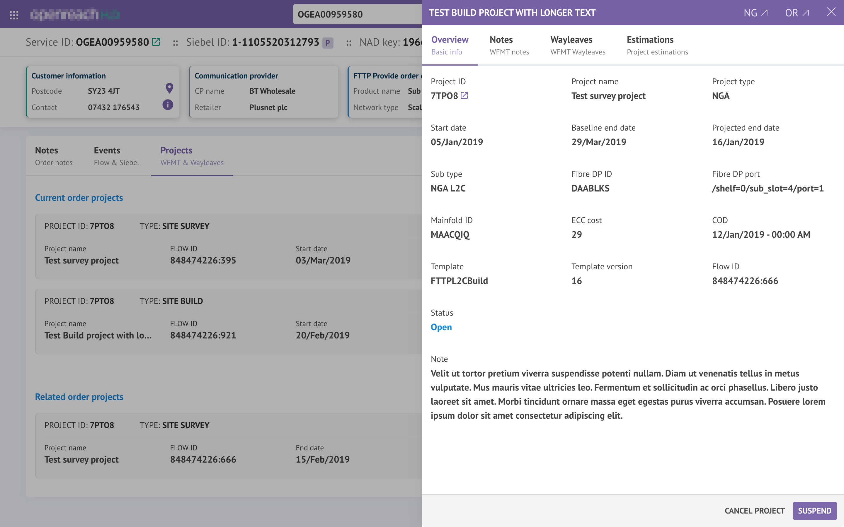Select the Events Flow & Siebel tab

click(x=116, y=156)
